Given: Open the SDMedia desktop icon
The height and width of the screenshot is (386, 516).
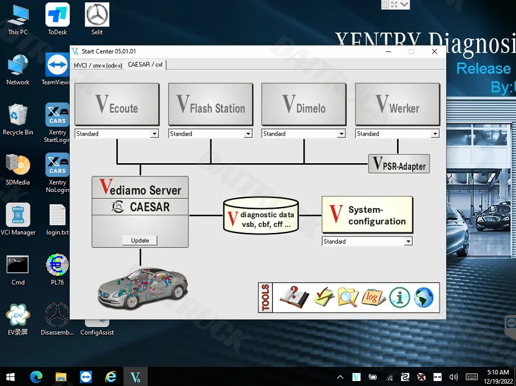Looking at the screenshot, I should click(x=18, y=169).
